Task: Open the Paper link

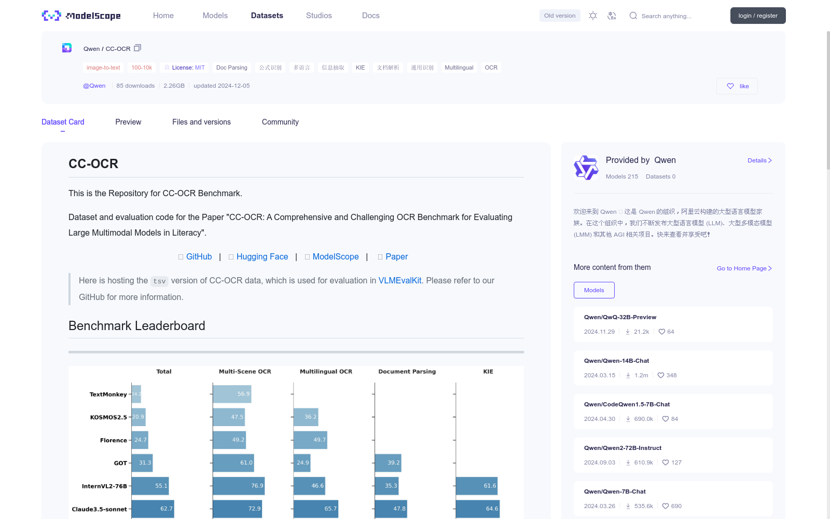Action: [x=397, y=257]
